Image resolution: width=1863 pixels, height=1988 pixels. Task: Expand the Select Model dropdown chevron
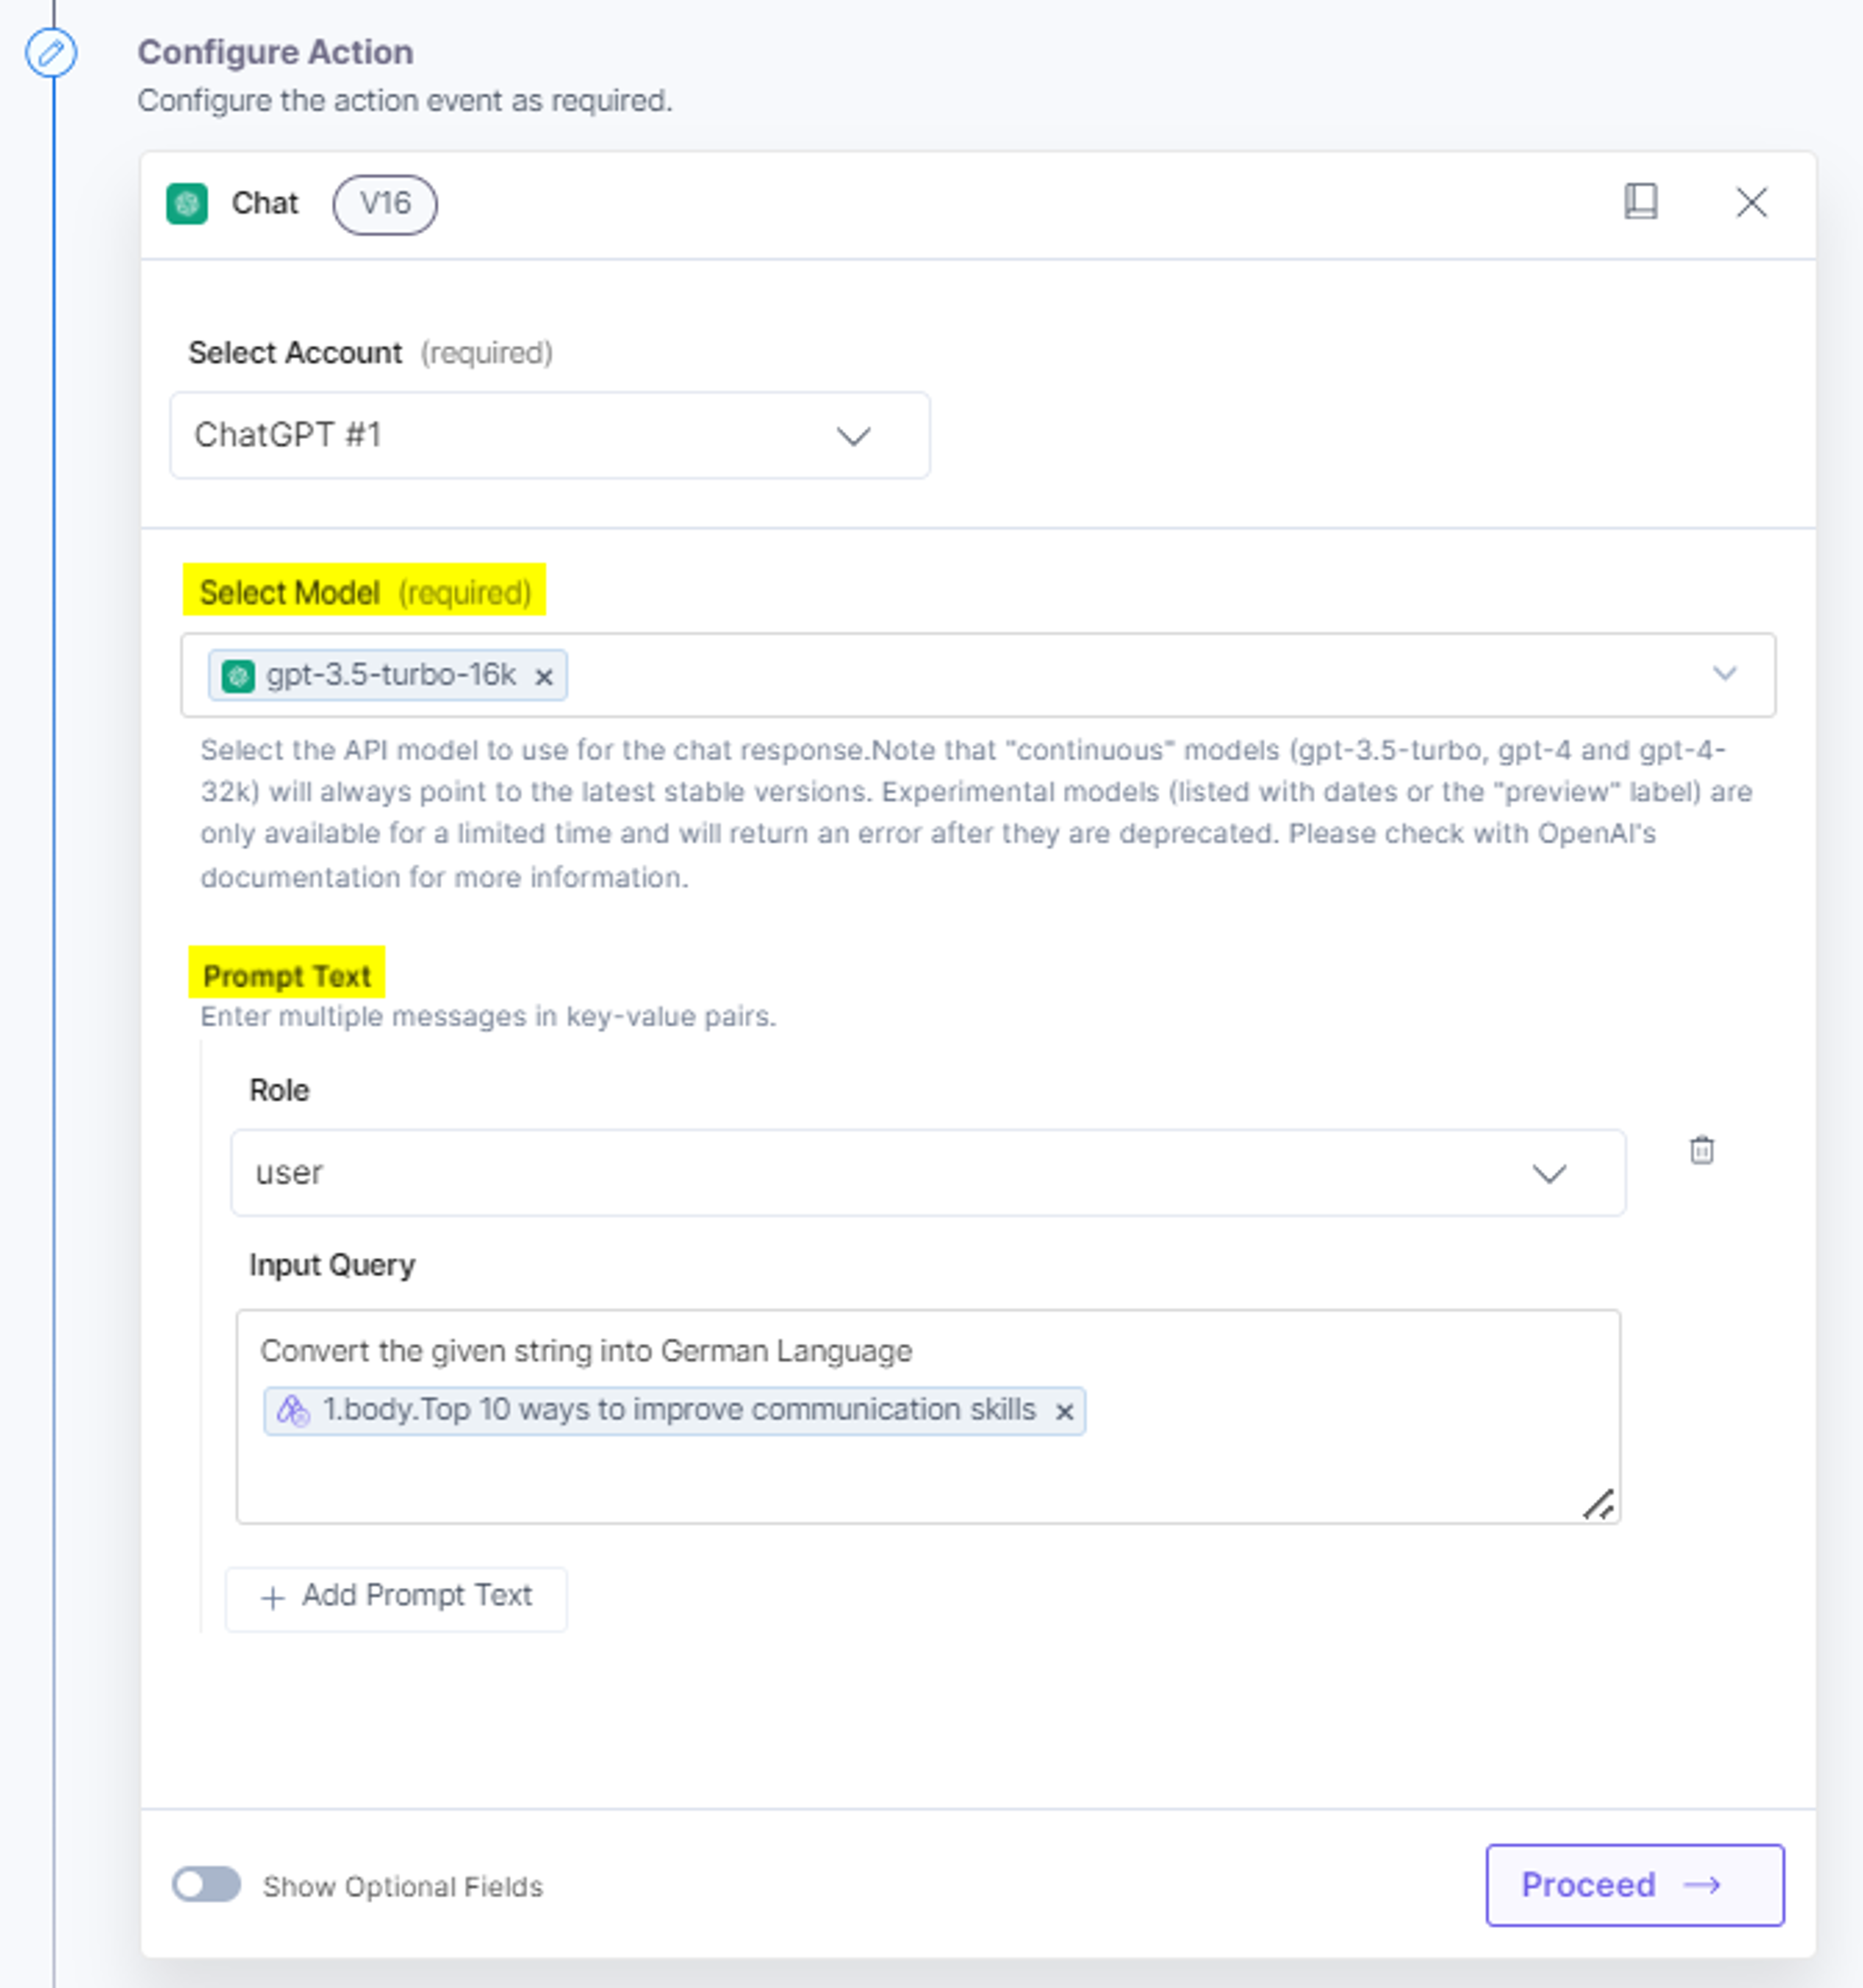[x=1724, y=673]
